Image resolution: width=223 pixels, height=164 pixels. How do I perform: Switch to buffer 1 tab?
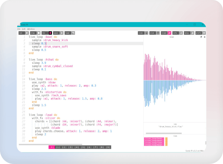[x=58, y=147]
